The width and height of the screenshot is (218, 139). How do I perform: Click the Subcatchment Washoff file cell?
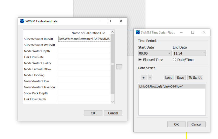click(x=84, y=45)
